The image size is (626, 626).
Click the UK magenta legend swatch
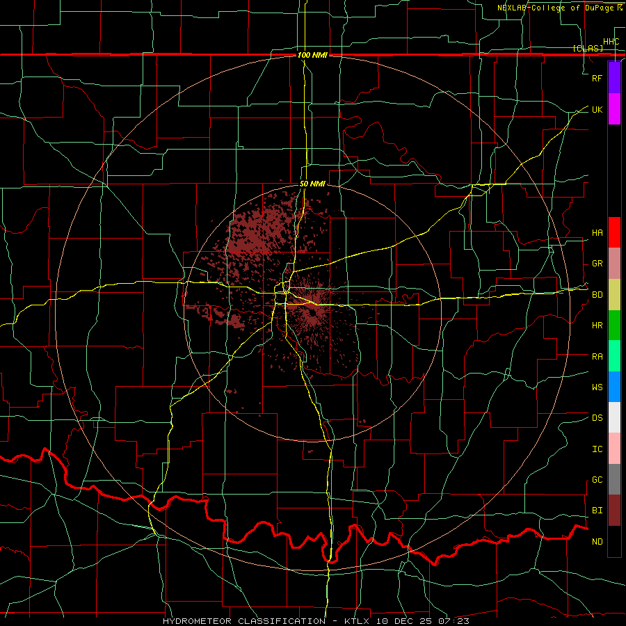[614, 109]
